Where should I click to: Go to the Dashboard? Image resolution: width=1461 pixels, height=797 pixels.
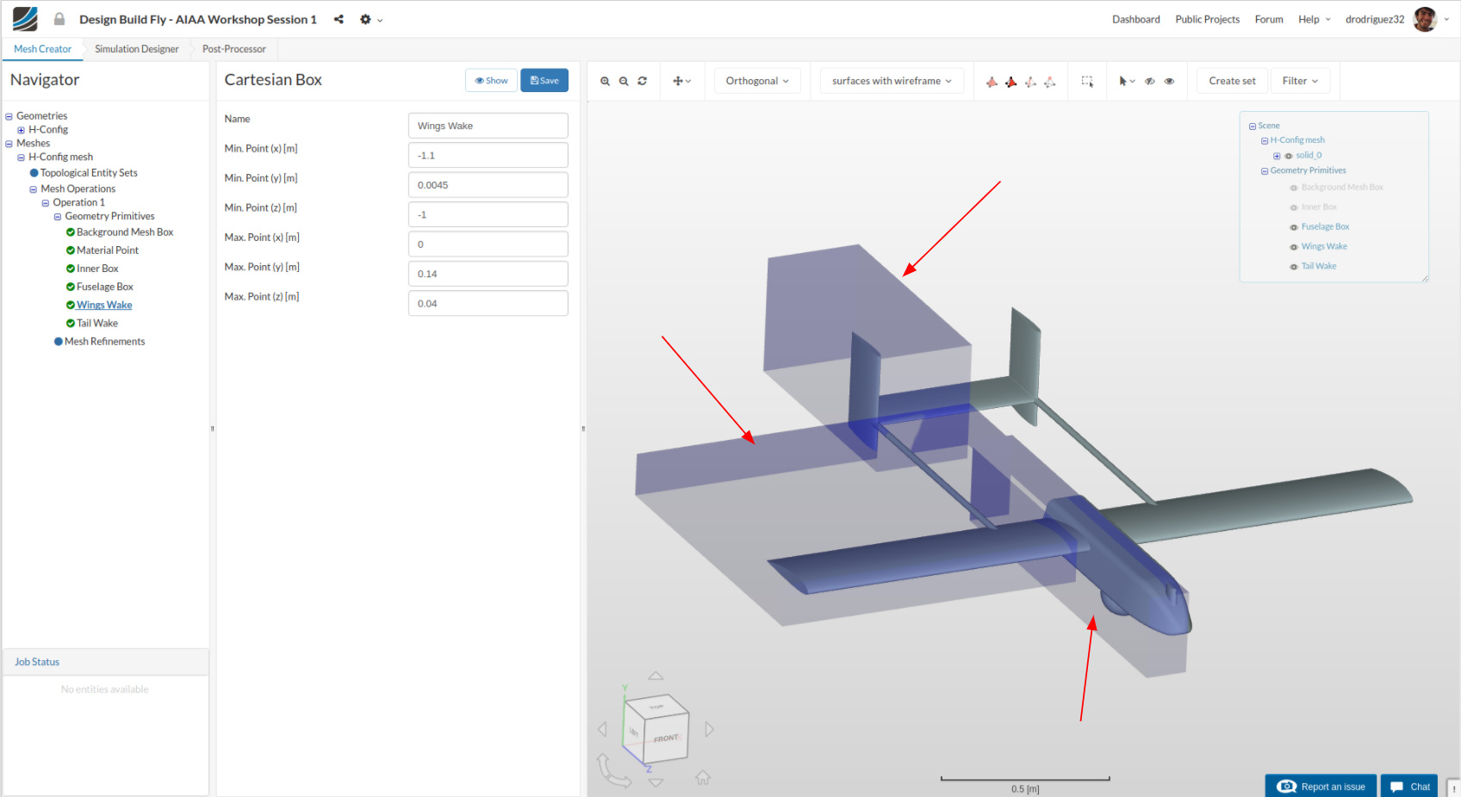pos(1135,19)
